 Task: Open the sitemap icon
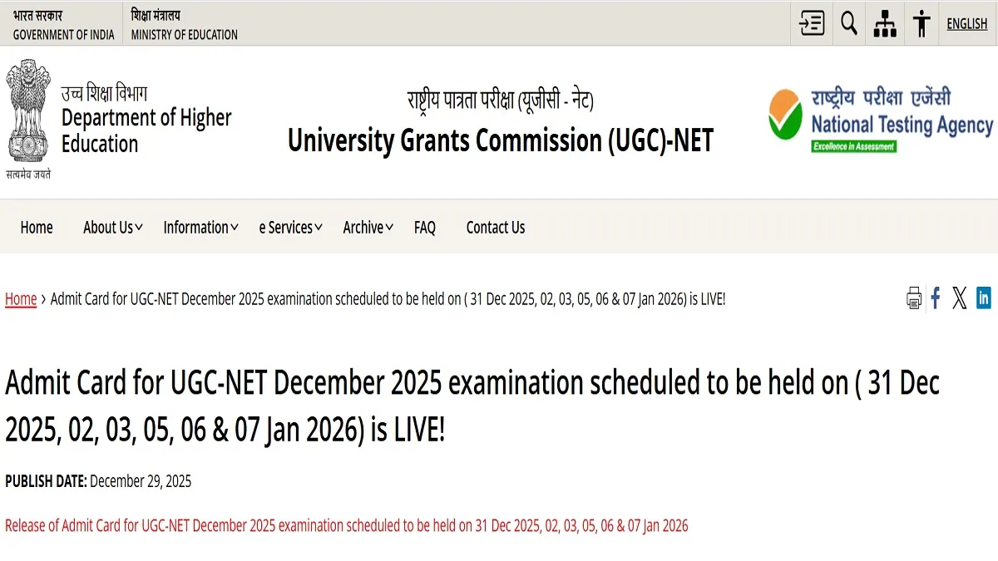click(885, 23)
